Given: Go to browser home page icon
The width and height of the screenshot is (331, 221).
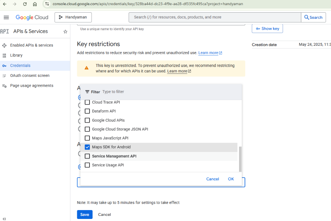Looking at the screenshot, I should pos(35,4).
